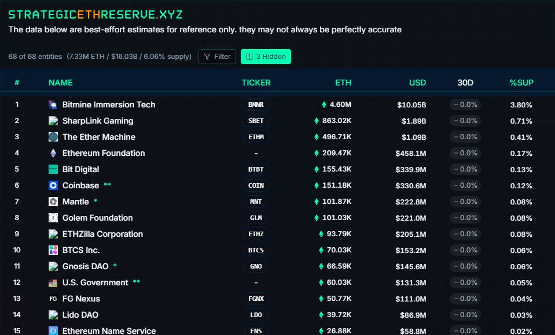Click the BMNR ticker badge

pos(256,105)
